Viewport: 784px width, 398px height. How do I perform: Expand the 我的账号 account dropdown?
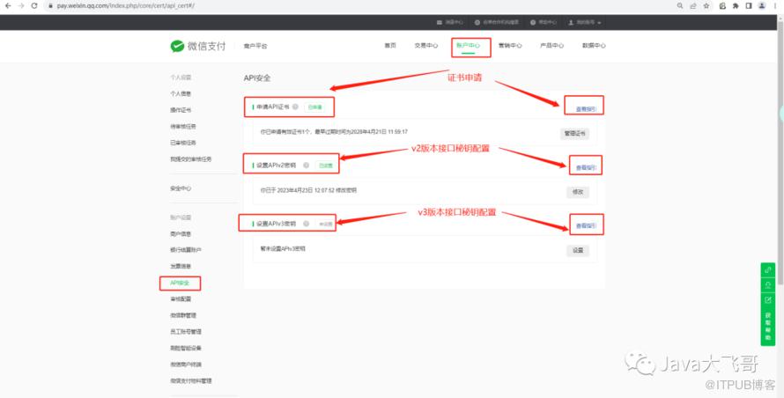click(585, 23)
